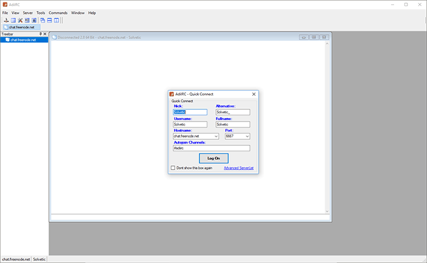Open the Window menu
427x263 pixels.
(78, 13)
